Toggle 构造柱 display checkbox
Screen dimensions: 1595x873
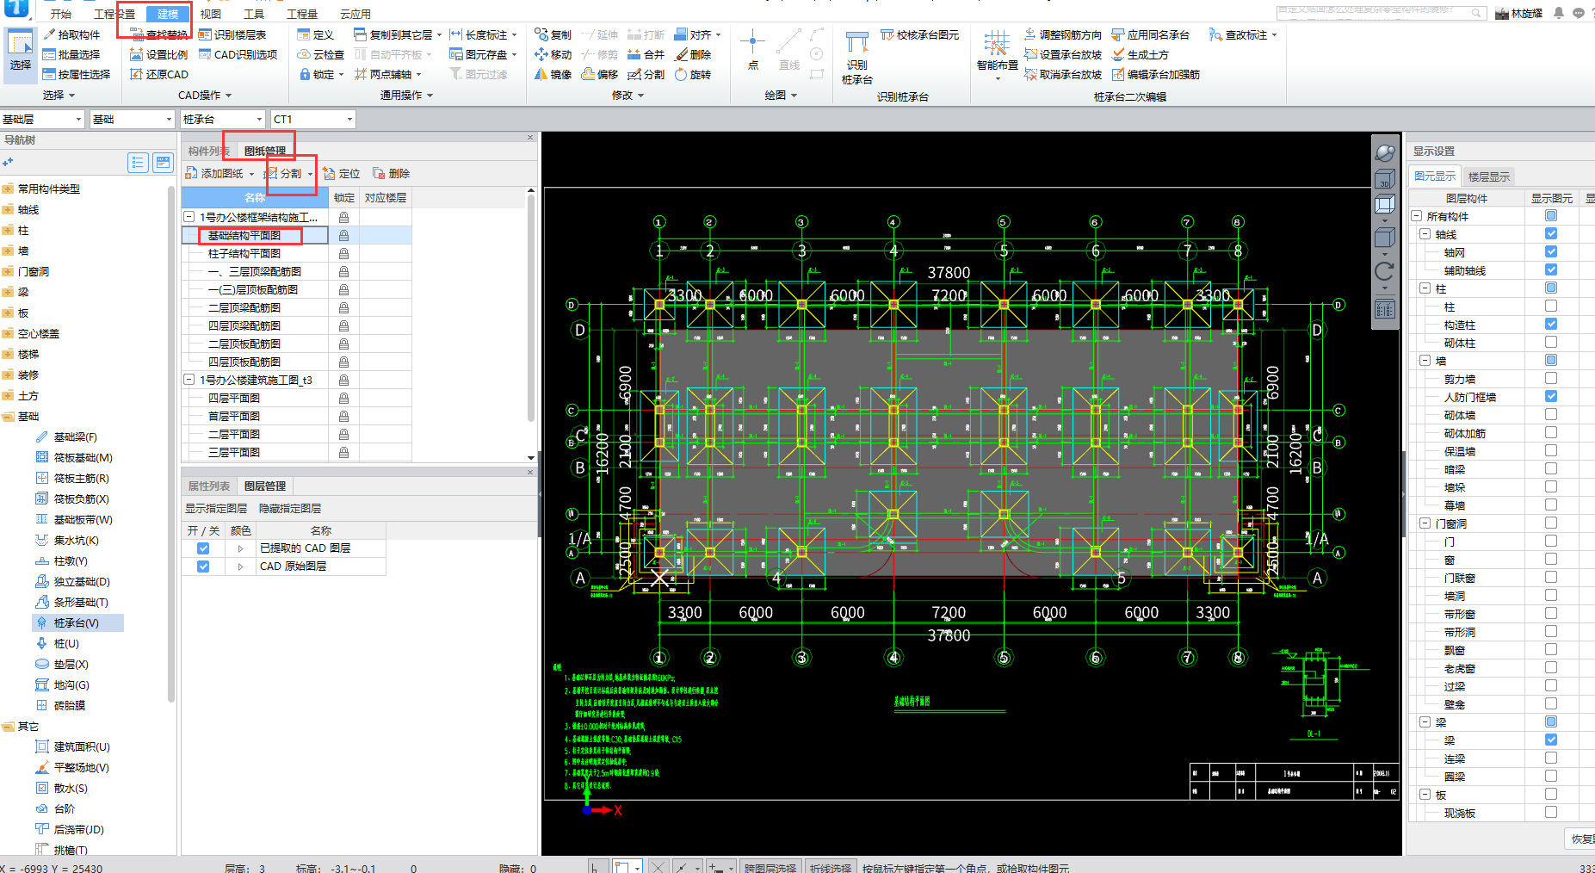coord(1550,324)
